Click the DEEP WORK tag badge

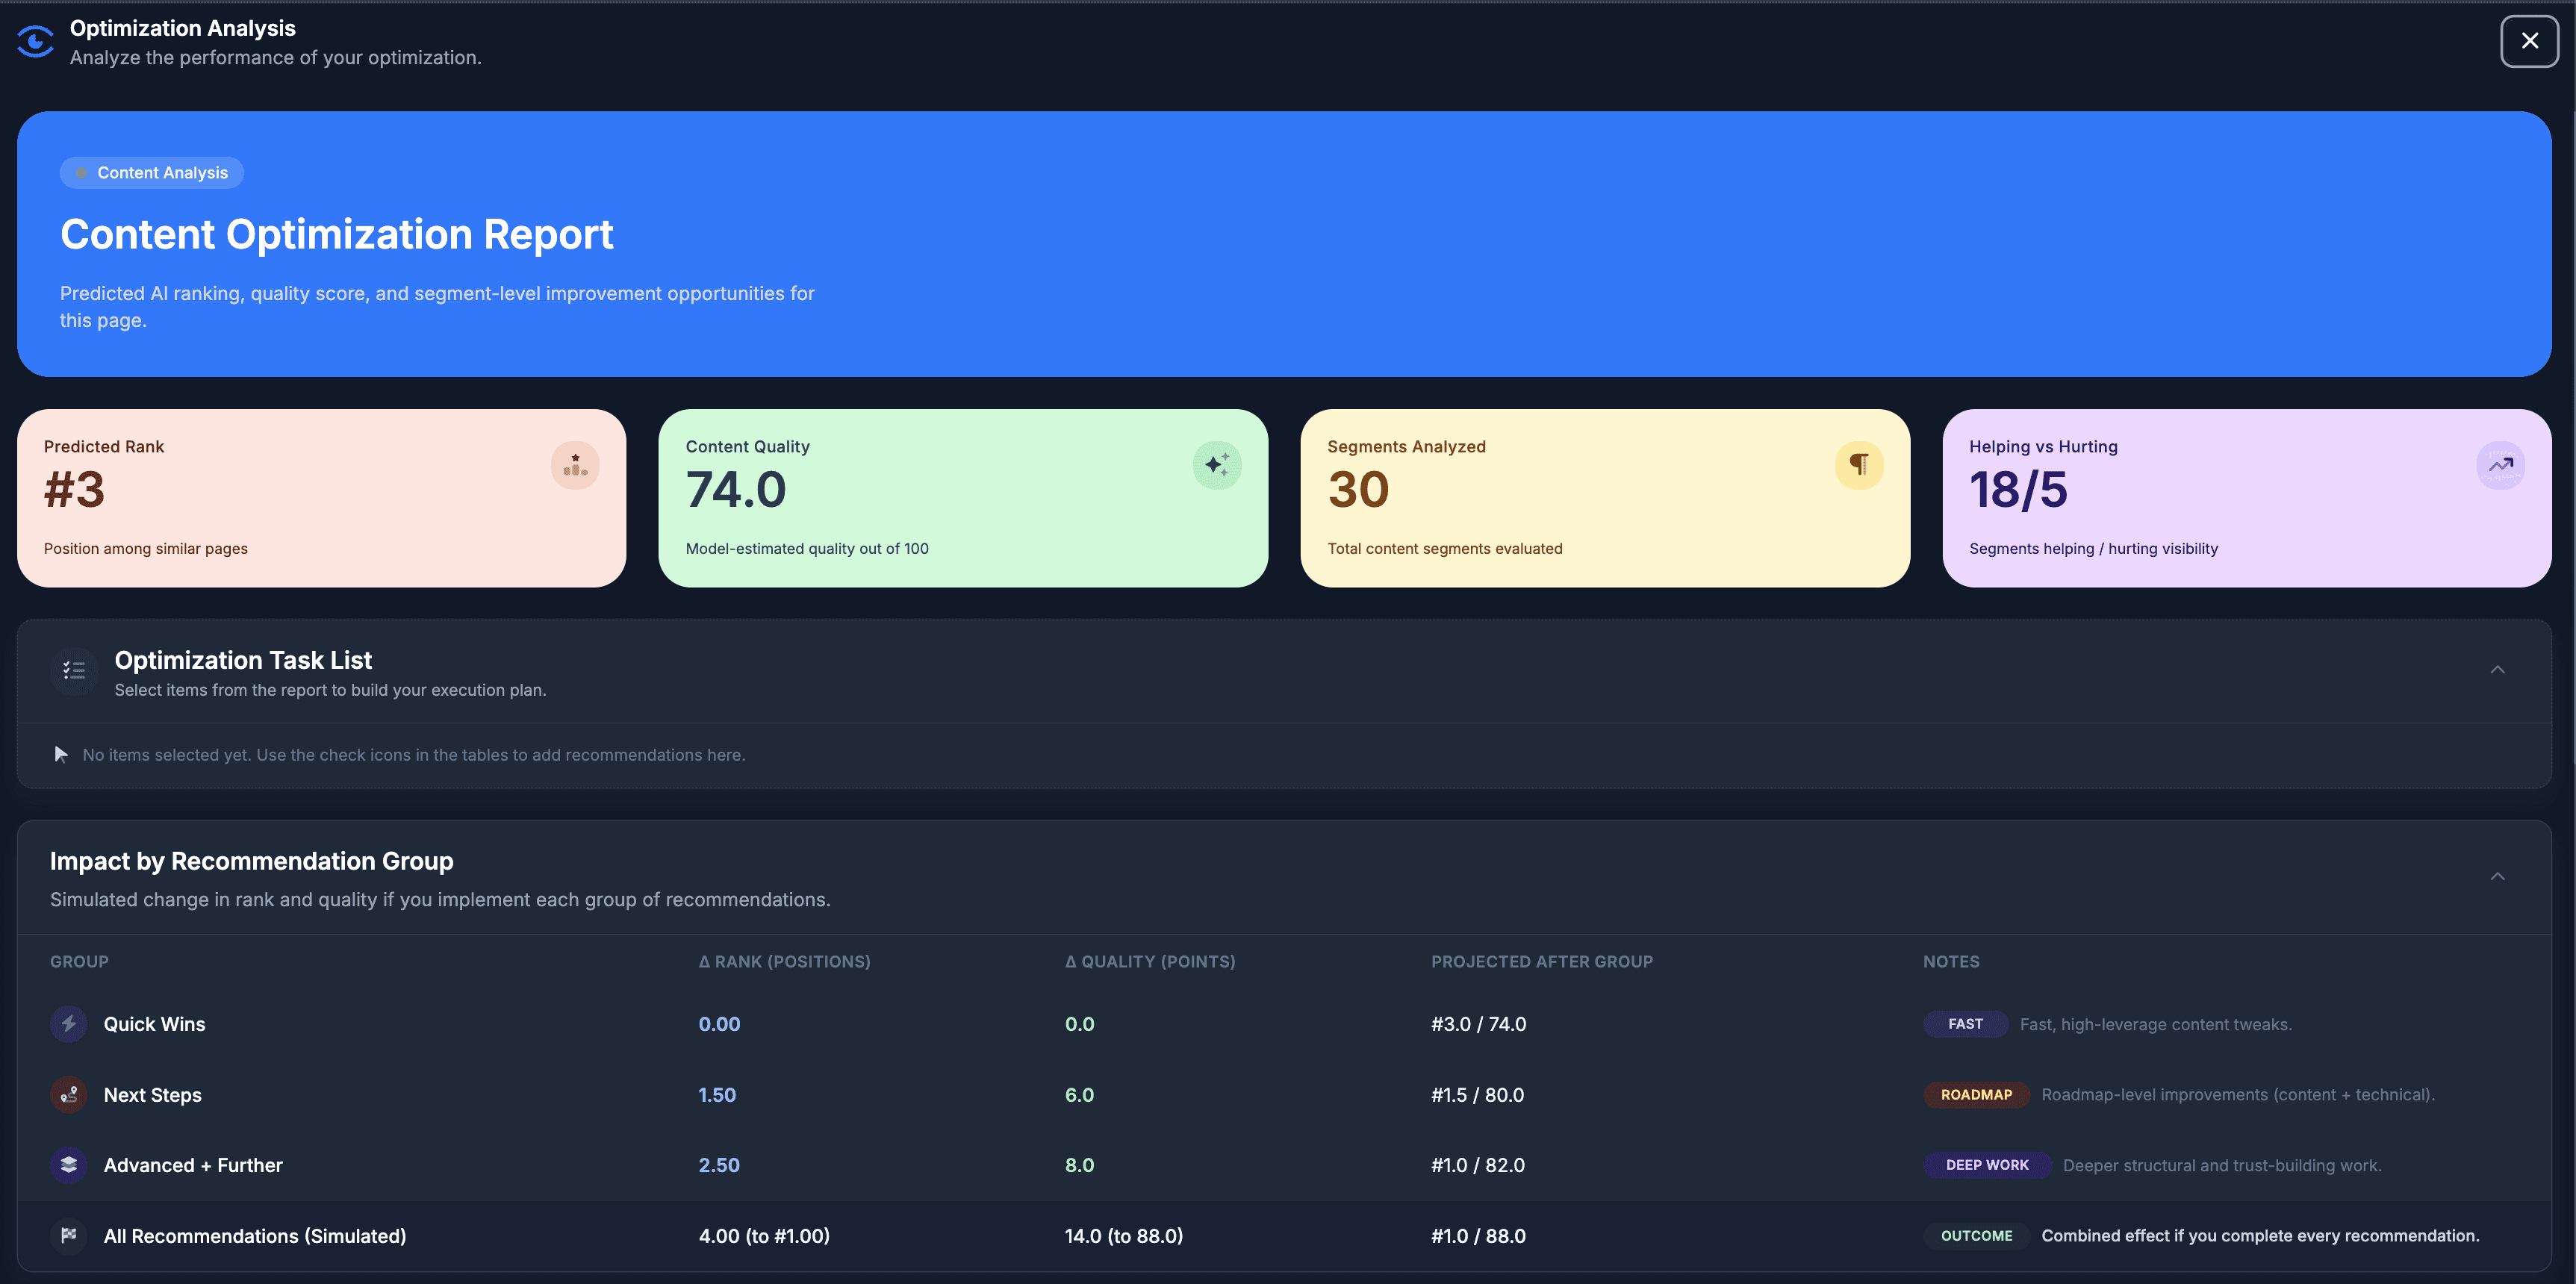[x=1986, y=1165]
